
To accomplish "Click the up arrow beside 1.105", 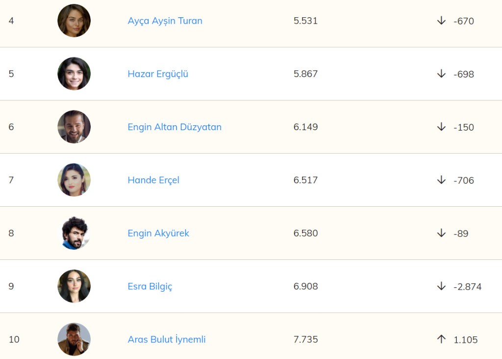I will click(441, 339).
